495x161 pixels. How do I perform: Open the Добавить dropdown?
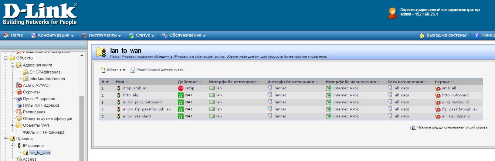(x=113, y=69)
